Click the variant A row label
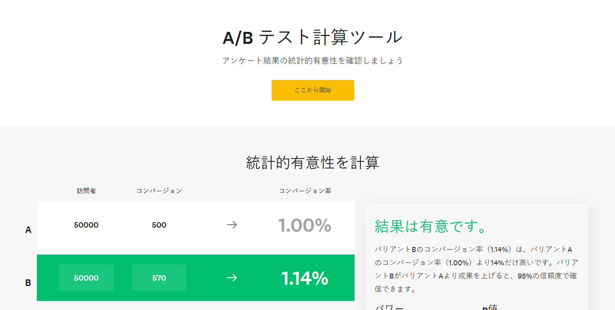This screenshot has width=615, height=310. coord(28,230)
